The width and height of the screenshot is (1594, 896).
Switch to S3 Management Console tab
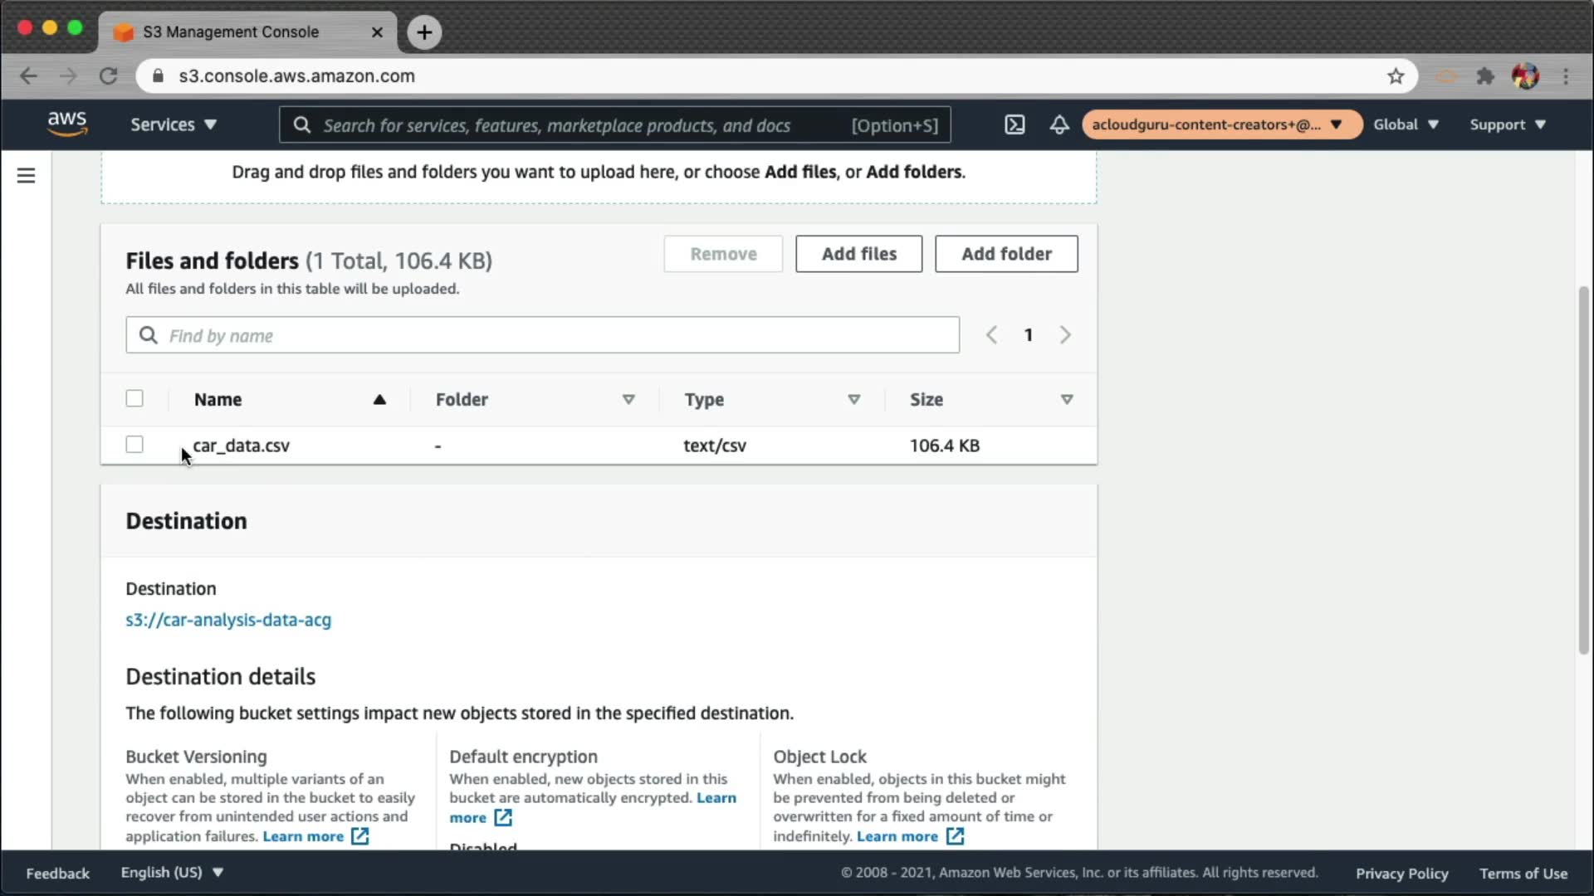(x=232, y=32)
